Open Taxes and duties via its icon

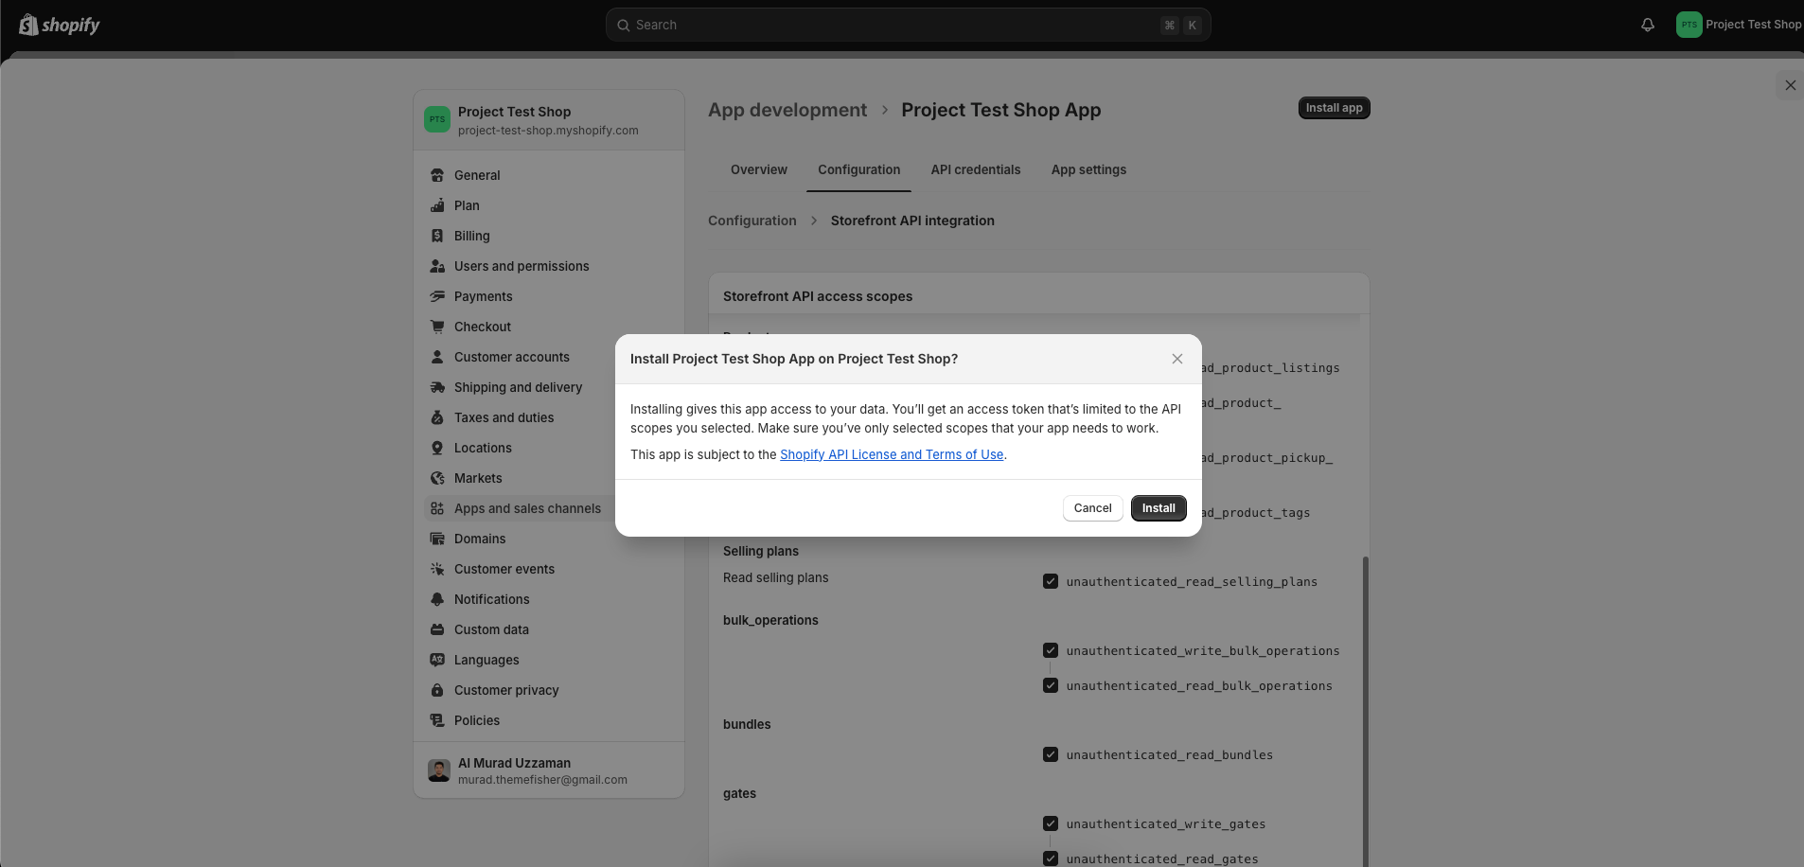tap(436, 417)
